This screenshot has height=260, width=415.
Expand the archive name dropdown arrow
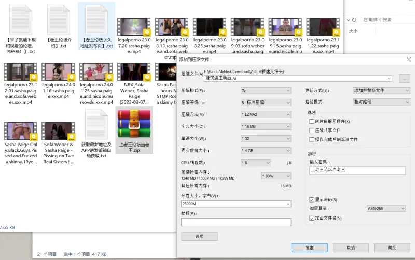click(389, 79)
